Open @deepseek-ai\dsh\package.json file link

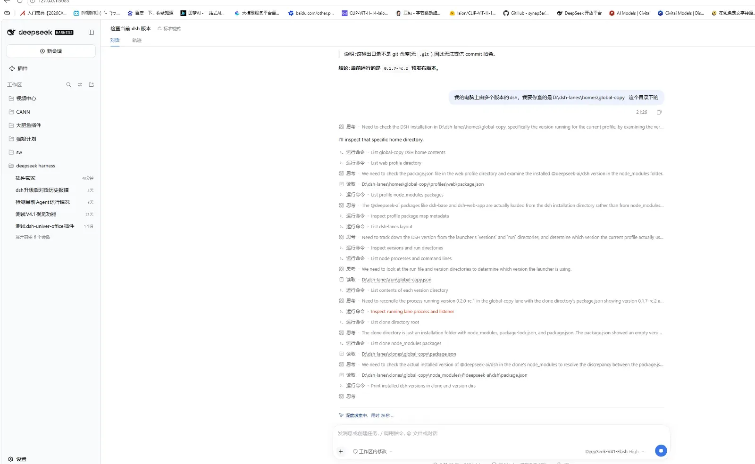coord(445,375)
